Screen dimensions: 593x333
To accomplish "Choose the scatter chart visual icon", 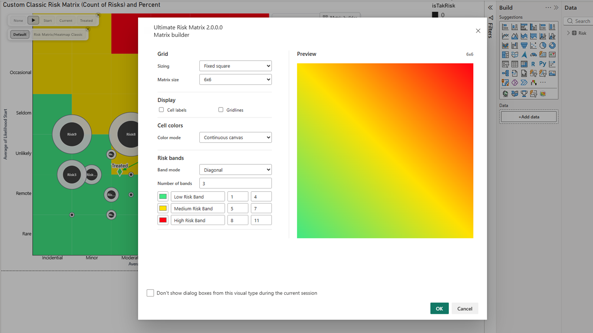I will 534,45.
